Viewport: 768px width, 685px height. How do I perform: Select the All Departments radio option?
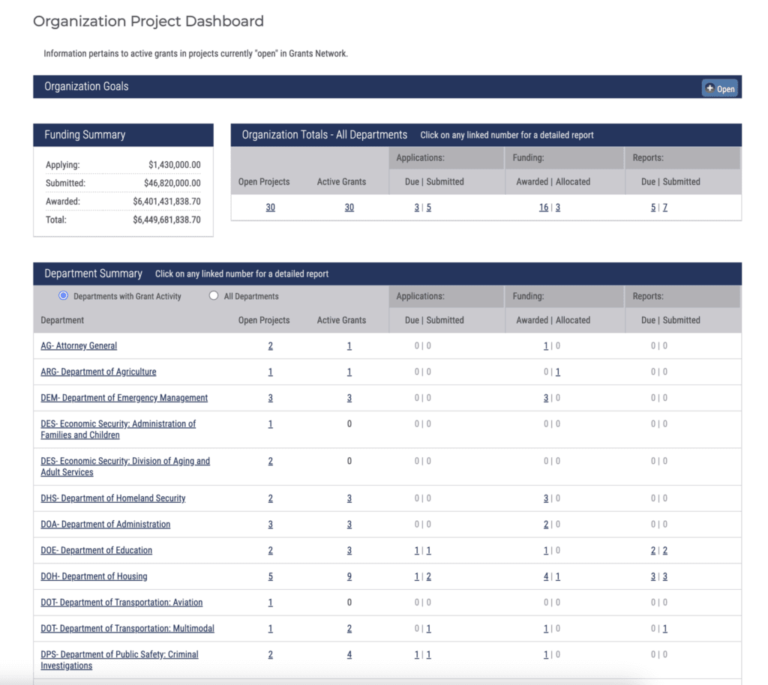point(214,296)
